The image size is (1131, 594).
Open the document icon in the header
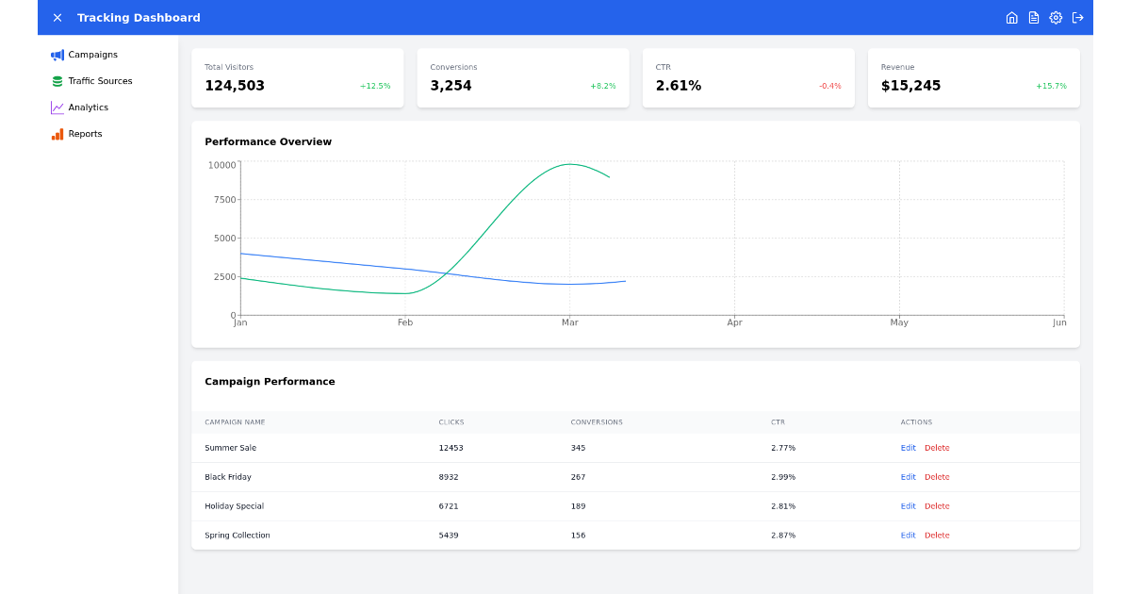1033,17
